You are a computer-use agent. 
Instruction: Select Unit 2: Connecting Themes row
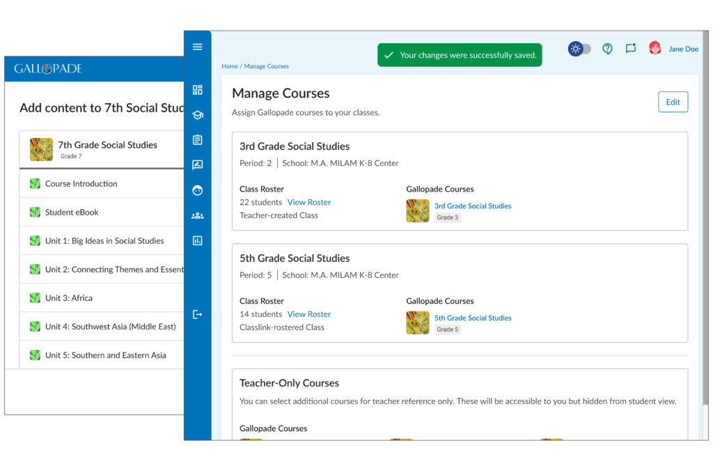click(102, 270)
